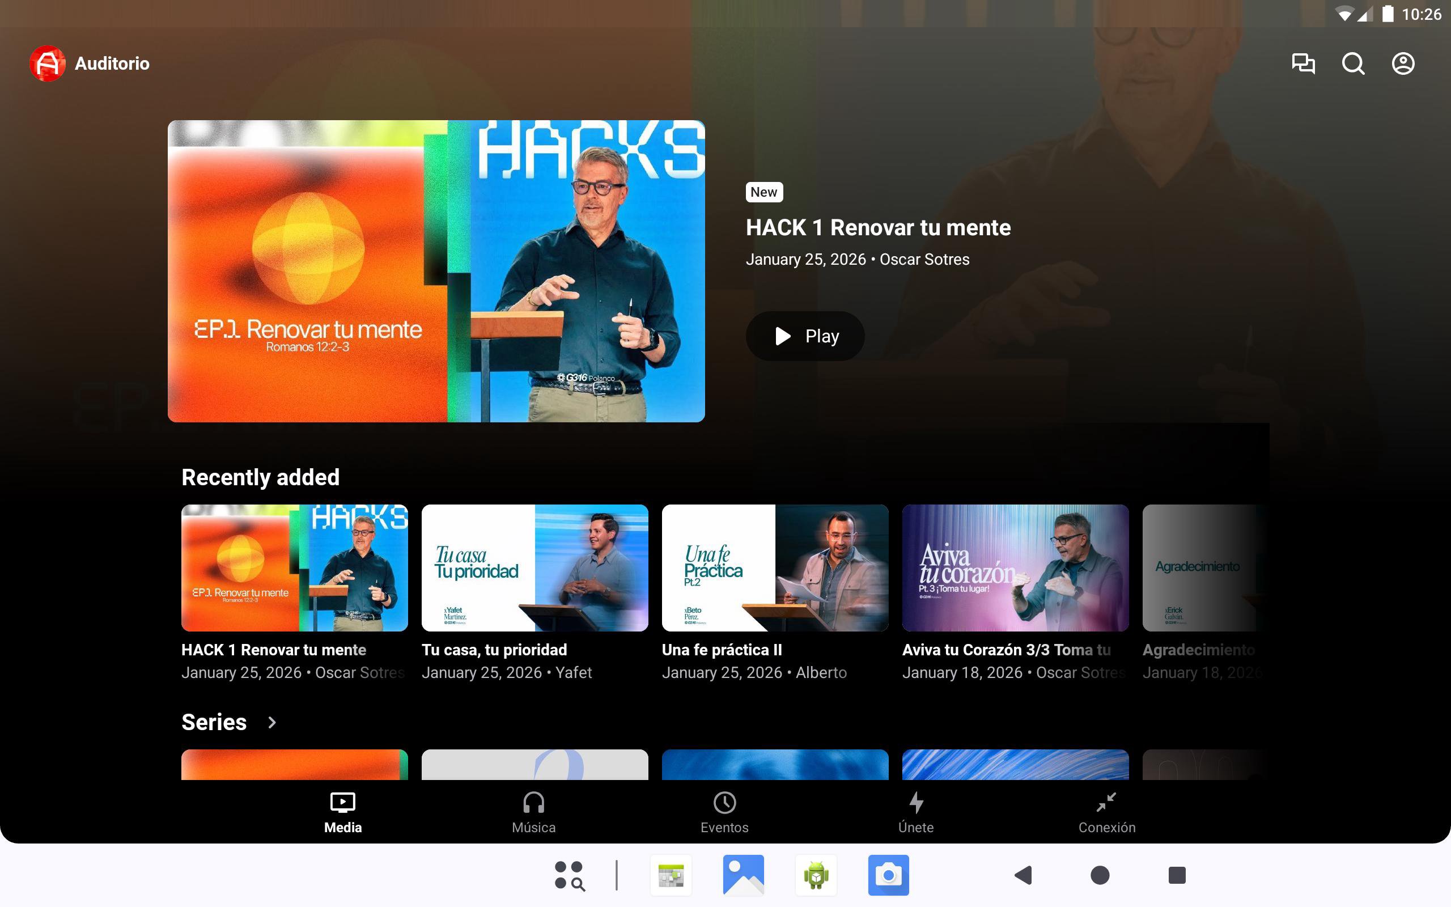Image resolution: width=1451 pixels, height=907 pixels.
Task: Expand the Series section chevron
Action: click(271, 722)
